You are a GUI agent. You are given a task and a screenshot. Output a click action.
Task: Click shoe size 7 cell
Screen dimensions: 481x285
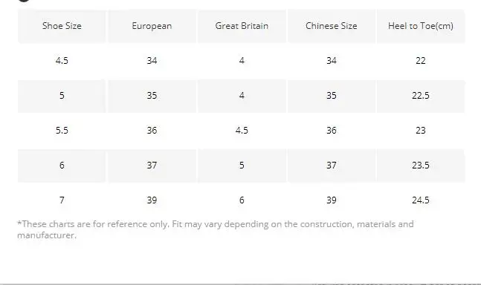[x=62, y=200]
